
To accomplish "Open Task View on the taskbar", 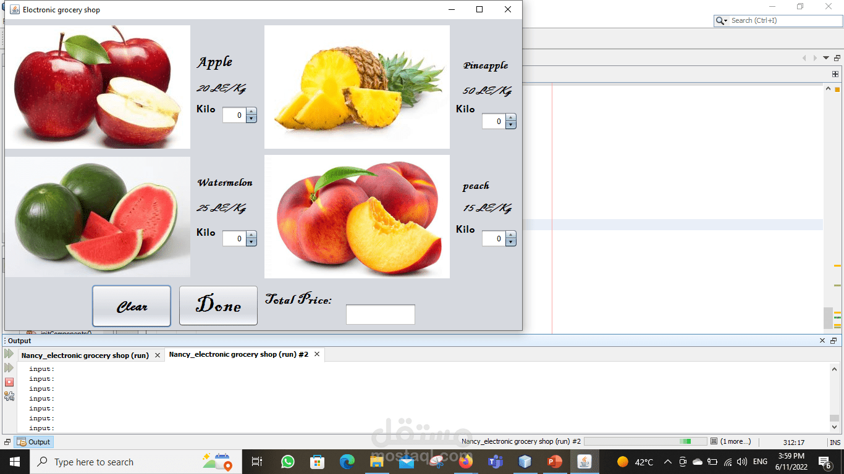I will tap(257, 462).
